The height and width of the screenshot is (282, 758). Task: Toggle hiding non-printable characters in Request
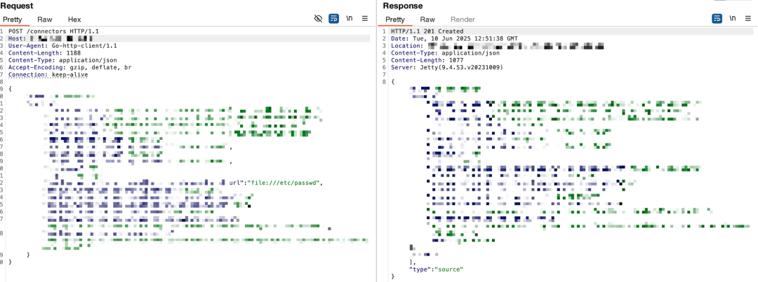(x=318, y=19)
